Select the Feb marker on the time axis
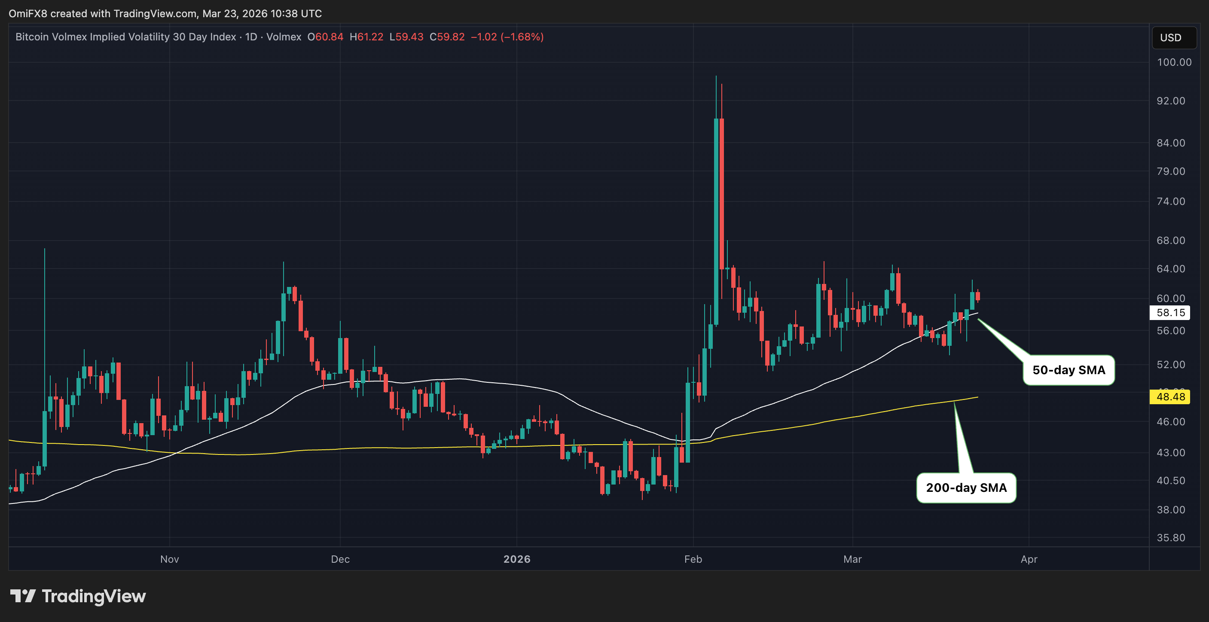This screenshot has height=622, width=1209. (693, 559)
